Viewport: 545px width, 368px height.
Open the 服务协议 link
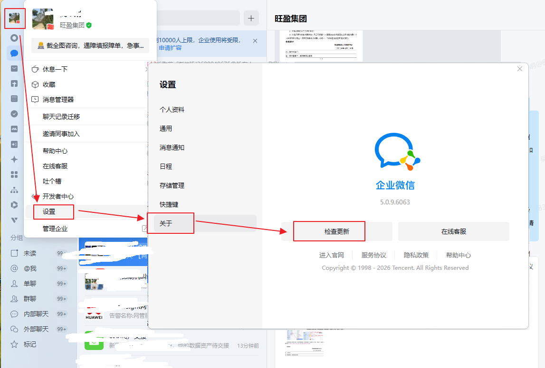(373, 255)
